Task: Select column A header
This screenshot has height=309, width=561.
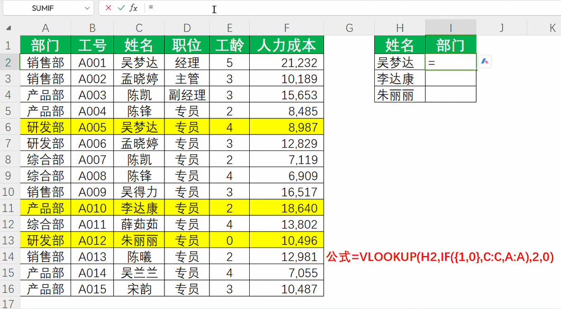Action: [45, 28]
